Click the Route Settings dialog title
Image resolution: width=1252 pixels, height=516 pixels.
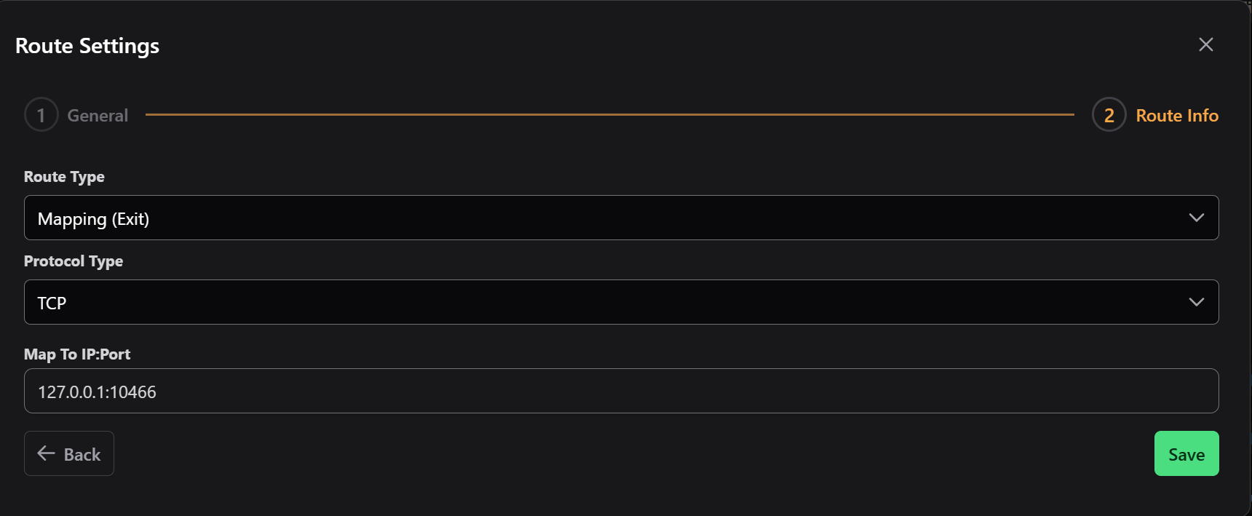87,45
